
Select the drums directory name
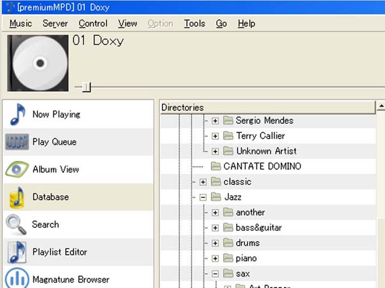coord(248,243)
